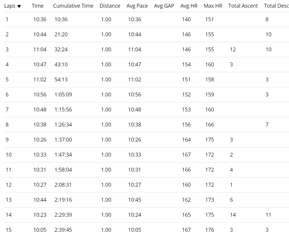Select the Cumulative Time column header
Image resolution: width=289 pixels, height=237 pixels.
[73, 6]
